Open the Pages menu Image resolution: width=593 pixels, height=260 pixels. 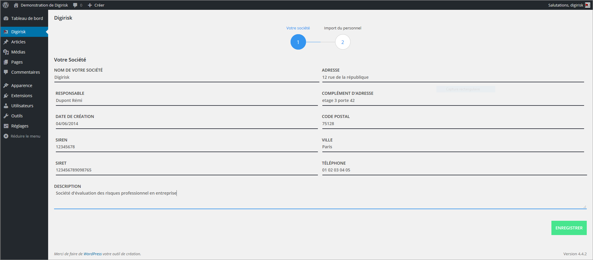pos(24,62)
